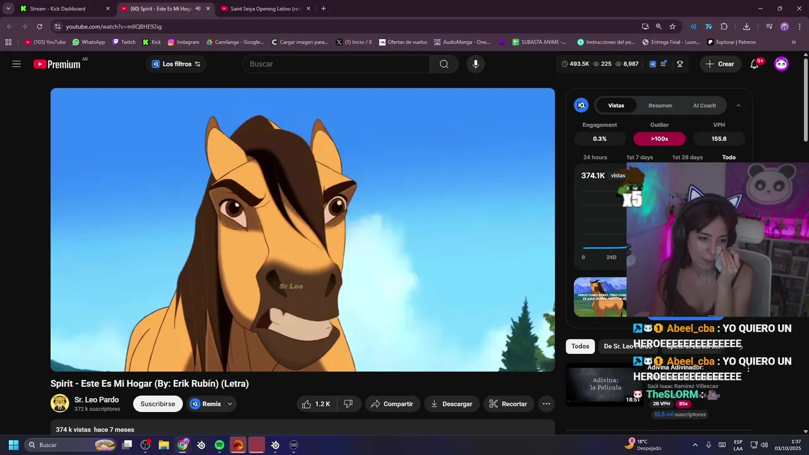Open a new Chrome tab
Image resolution: width=809 pixels, height=455 pixels.
click(x=324, y=9)
